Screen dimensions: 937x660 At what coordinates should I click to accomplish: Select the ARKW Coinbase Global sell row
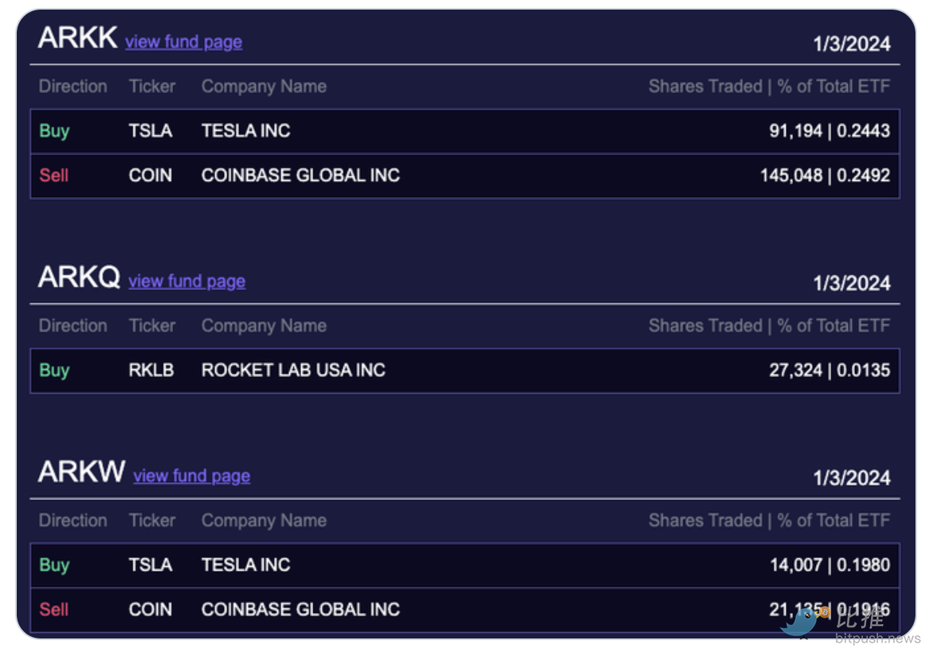(465, 610)
